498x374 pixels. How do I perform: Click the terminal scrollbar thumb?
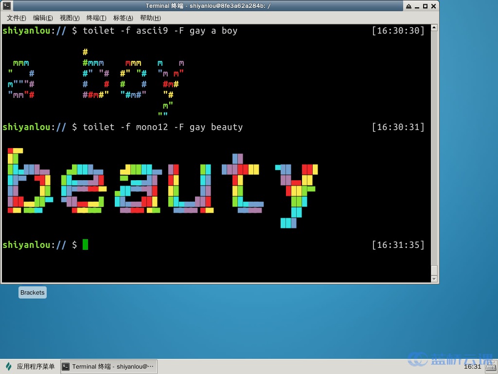tap(434, 270)
